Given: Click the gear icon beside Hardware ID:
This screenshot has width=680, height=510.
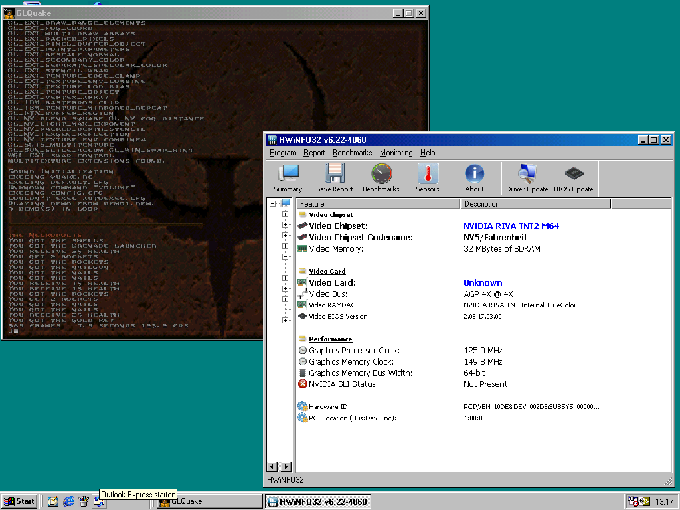Looking at the screenshot, I should (x=303, y=406).
